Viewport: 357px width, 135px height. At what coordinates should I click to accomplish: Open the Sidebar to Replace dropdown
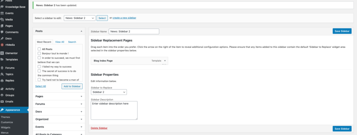tap(109, 92)
